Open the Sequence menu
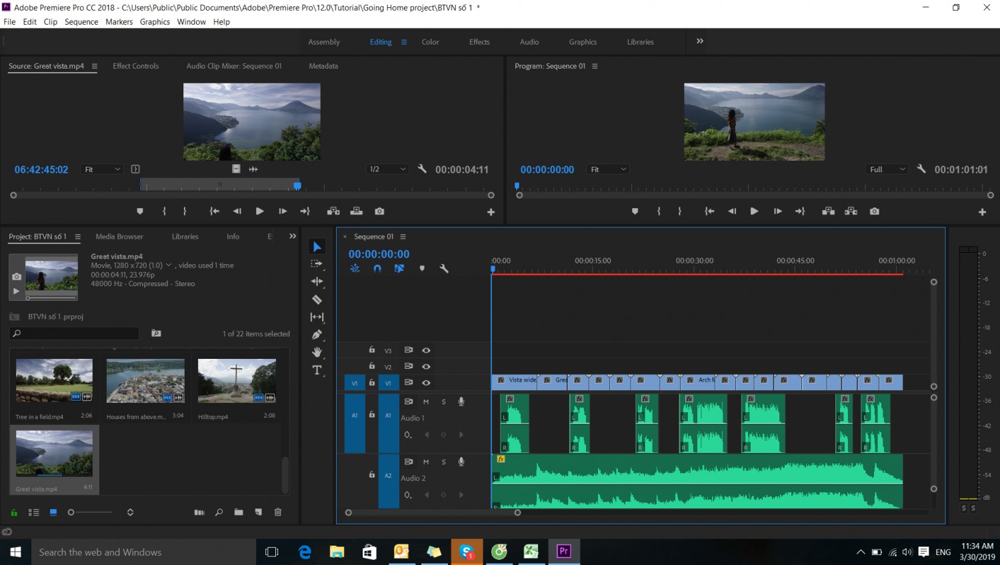Image resolution: width=1000 pixels, height=565 pixels. point(81,22)
